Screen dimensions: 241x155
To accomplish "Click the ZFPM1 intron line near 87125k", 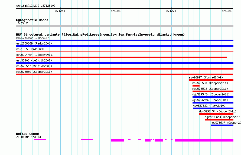I will 63,139.
